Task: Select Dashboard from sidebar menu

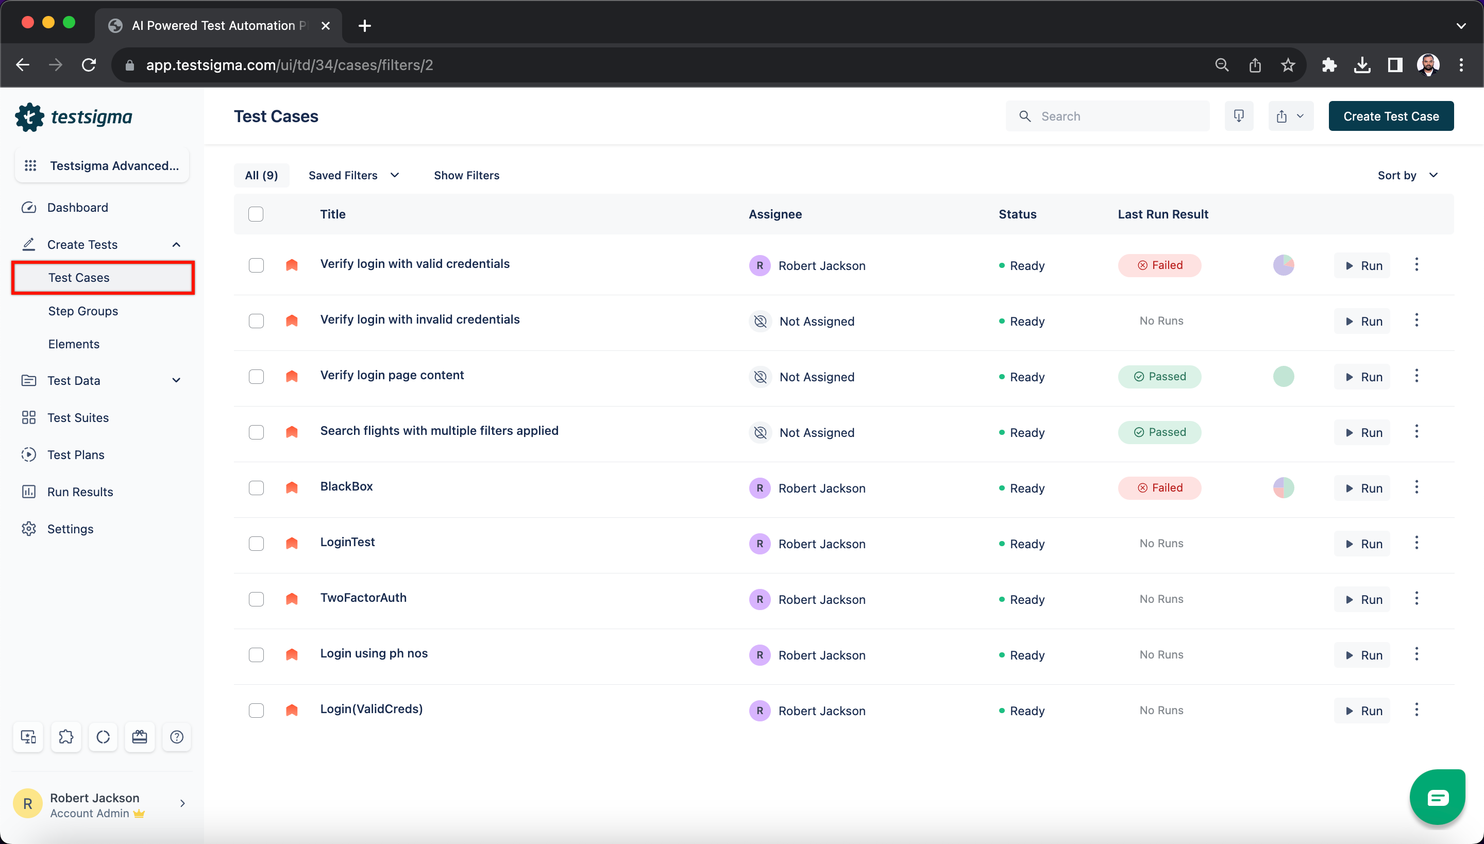Action: point(76,207)
